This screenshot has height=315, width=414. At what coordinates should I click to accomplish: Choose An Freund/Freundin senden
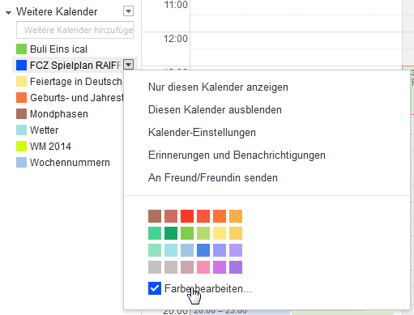(x=213, y=178)
